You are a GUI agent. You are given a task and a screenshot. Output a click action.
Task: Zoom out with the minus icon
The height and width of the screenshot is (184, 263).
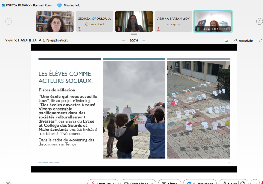tap(124, 40)
